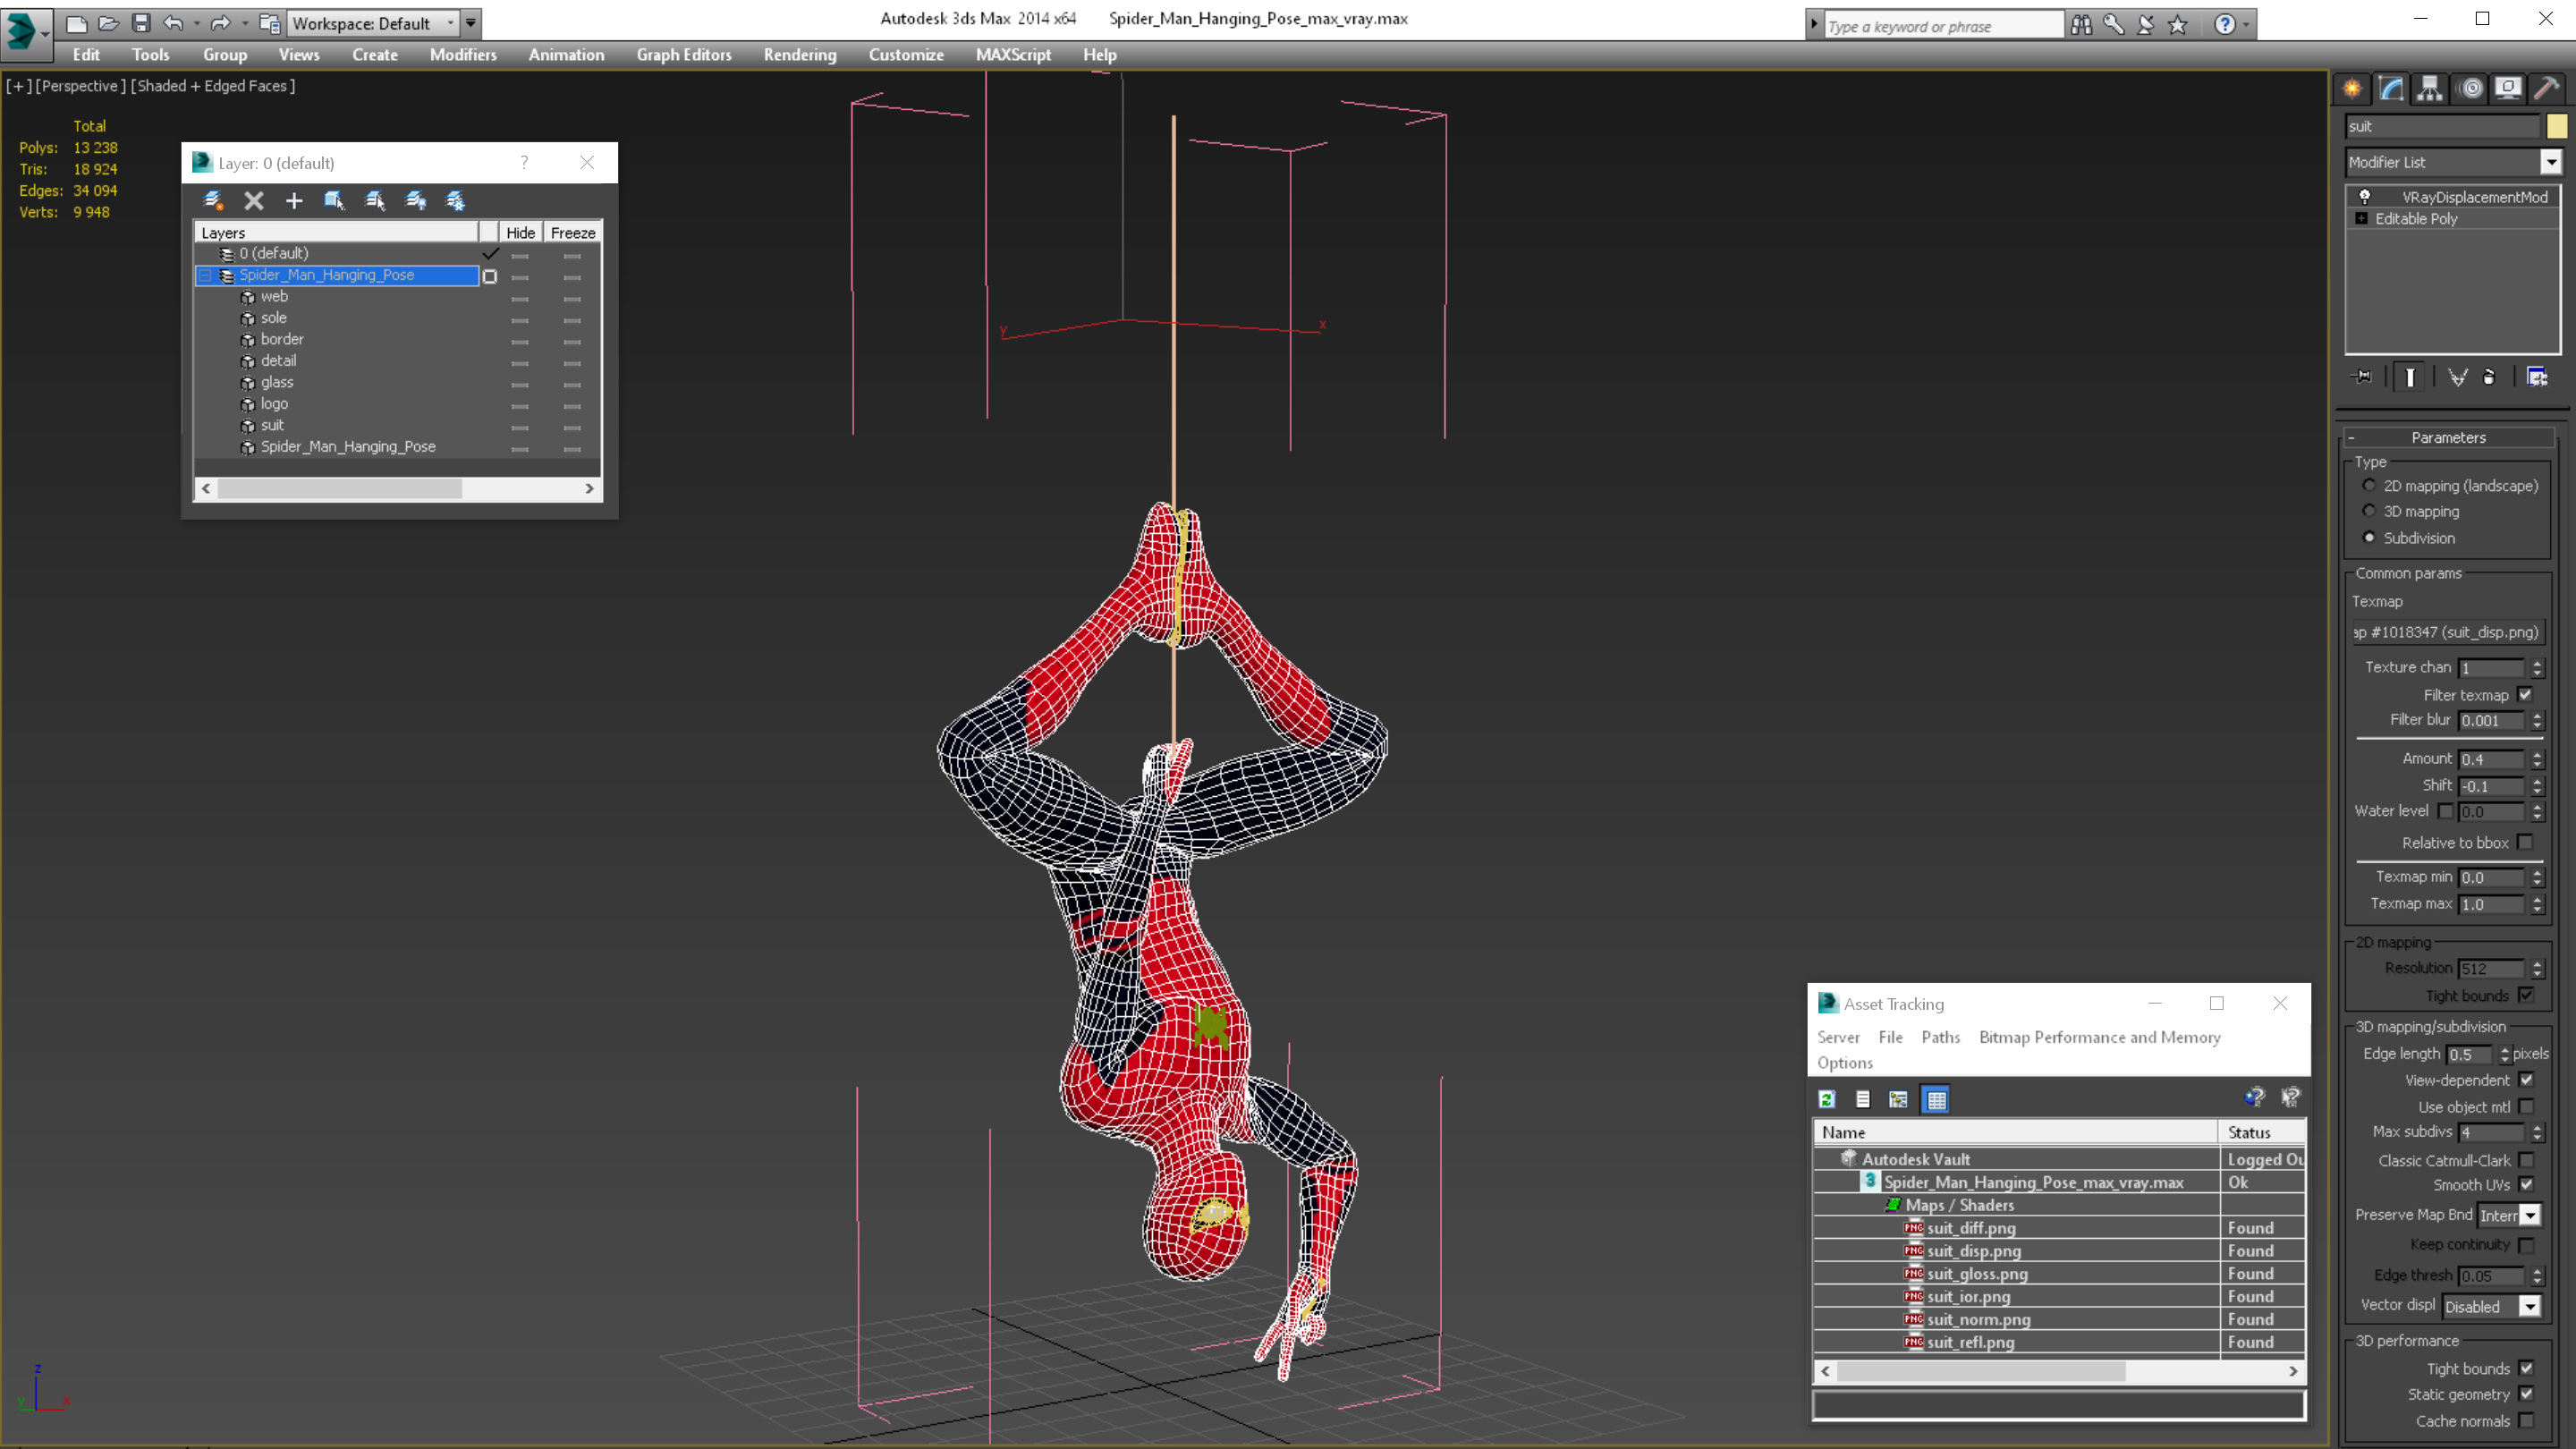The height and width of the screenshot is (1449, 2576).
Task: Click Perspective viewport label
Action: pyautogui.click(x=80, y=86)
